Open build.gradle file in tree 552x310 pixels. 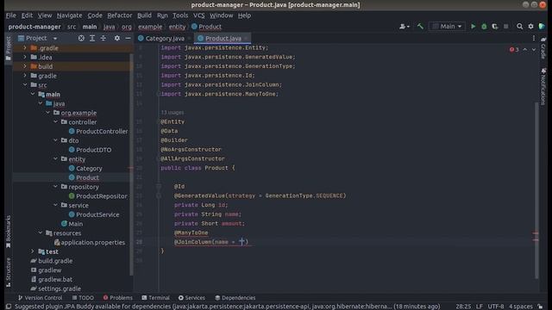pyautogui.click(x=52, y=261)
